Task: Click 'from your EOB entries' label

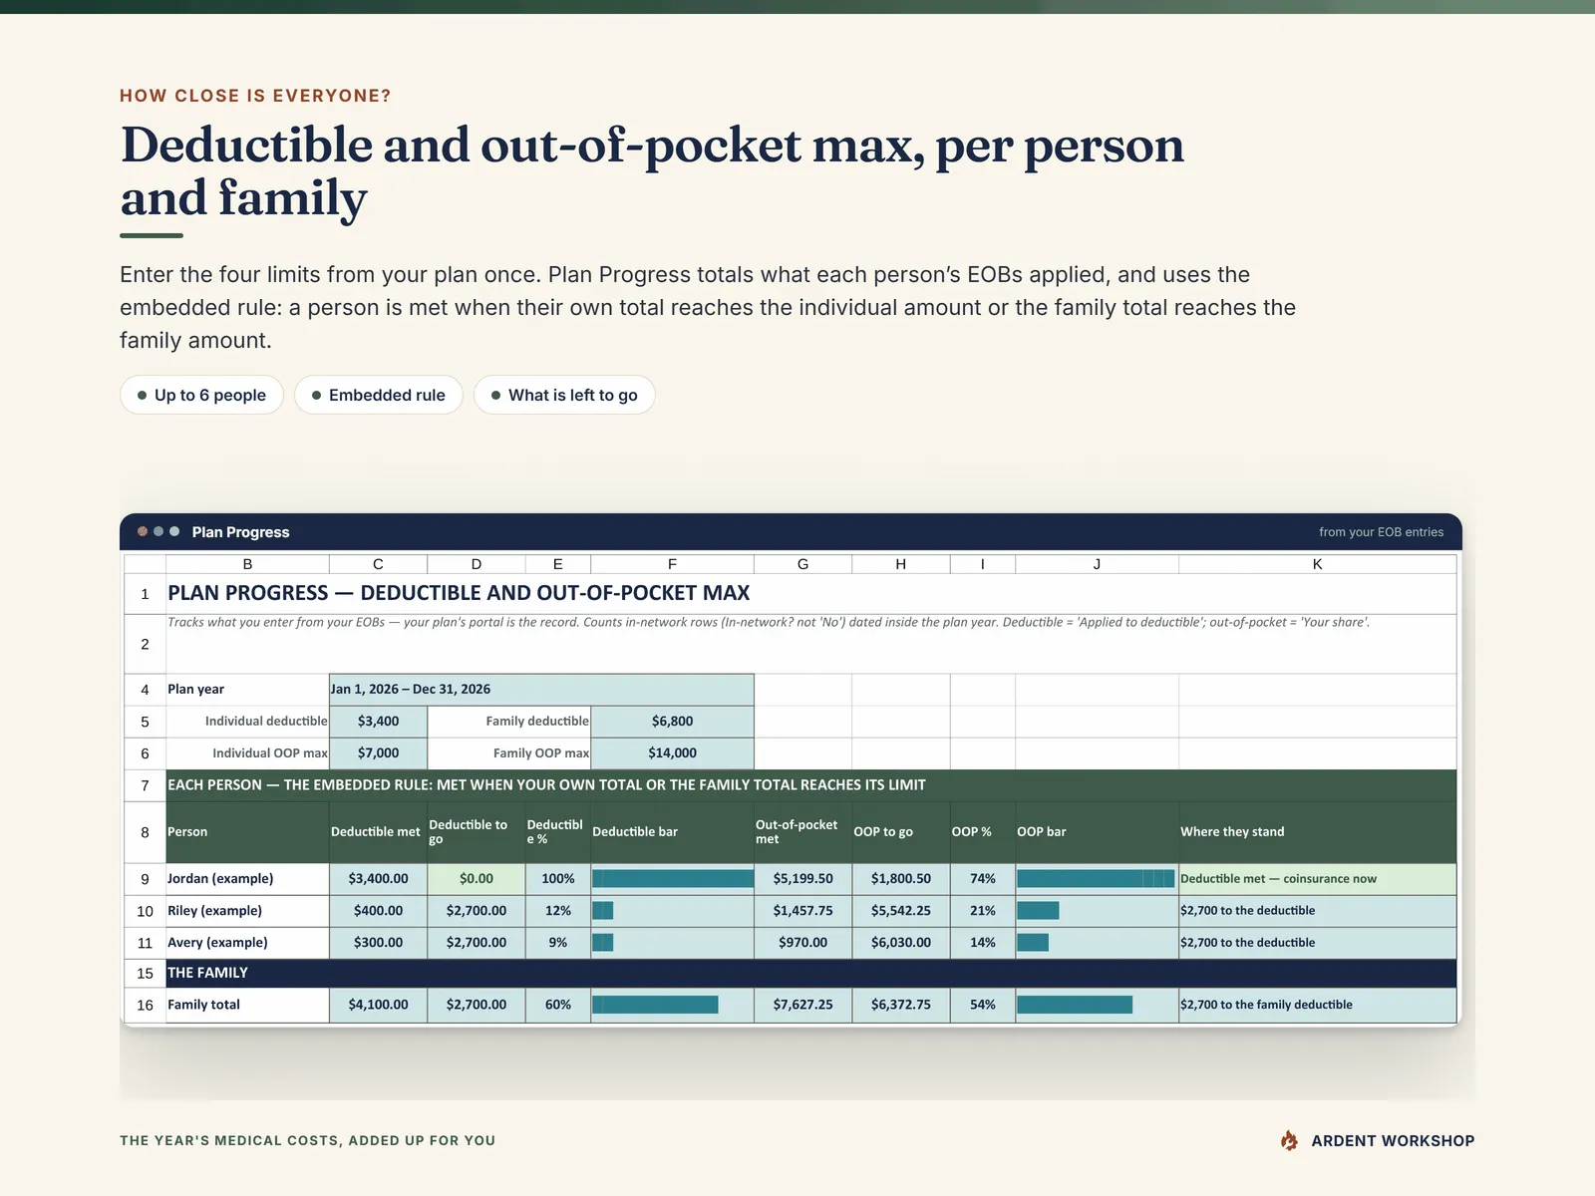Action: point(1381,532)
